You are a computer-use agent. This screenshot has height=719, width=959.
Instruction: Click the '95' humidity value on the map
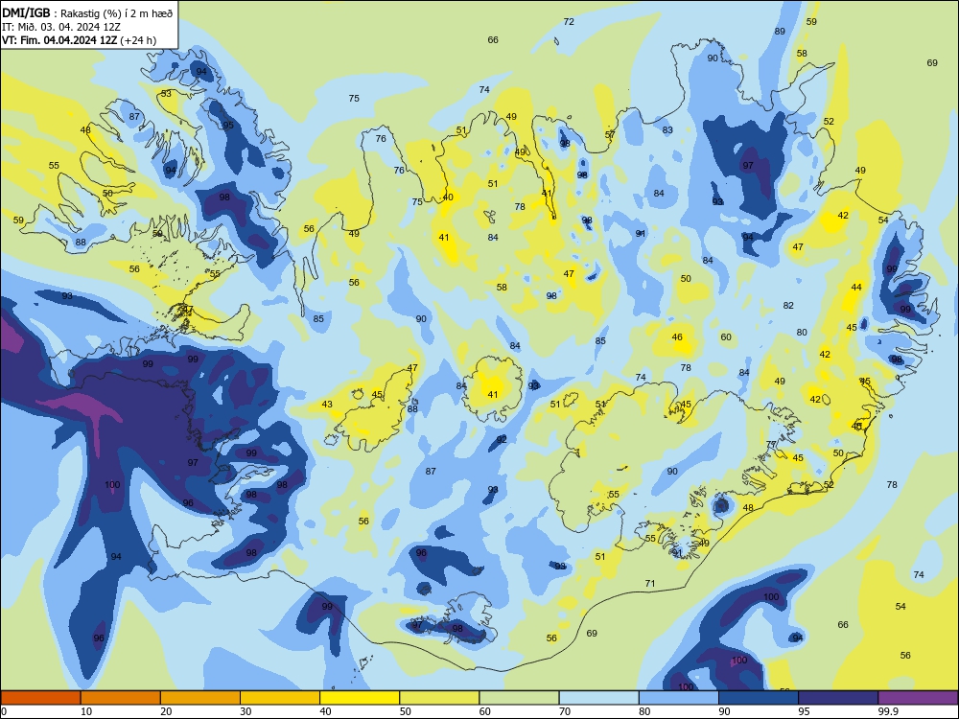228,125
